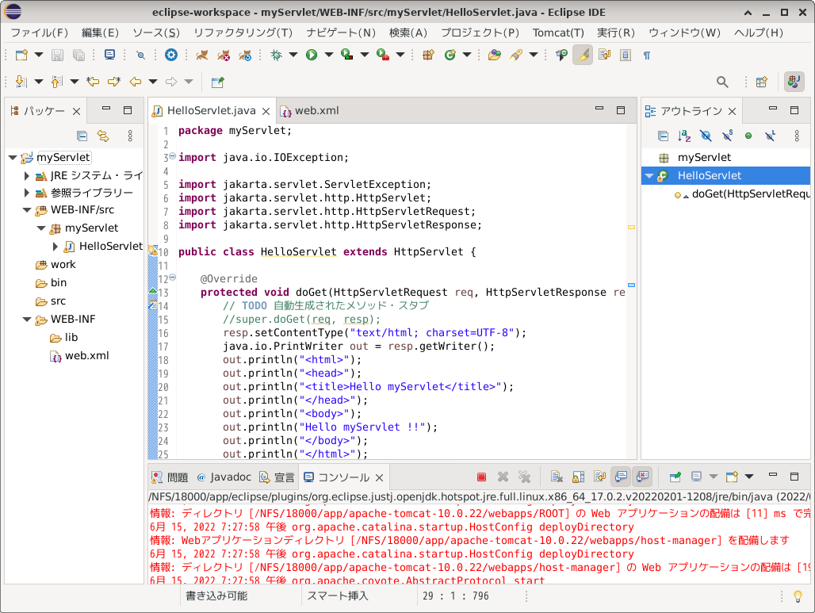Run the program with green play icon

tap(312, 55)
